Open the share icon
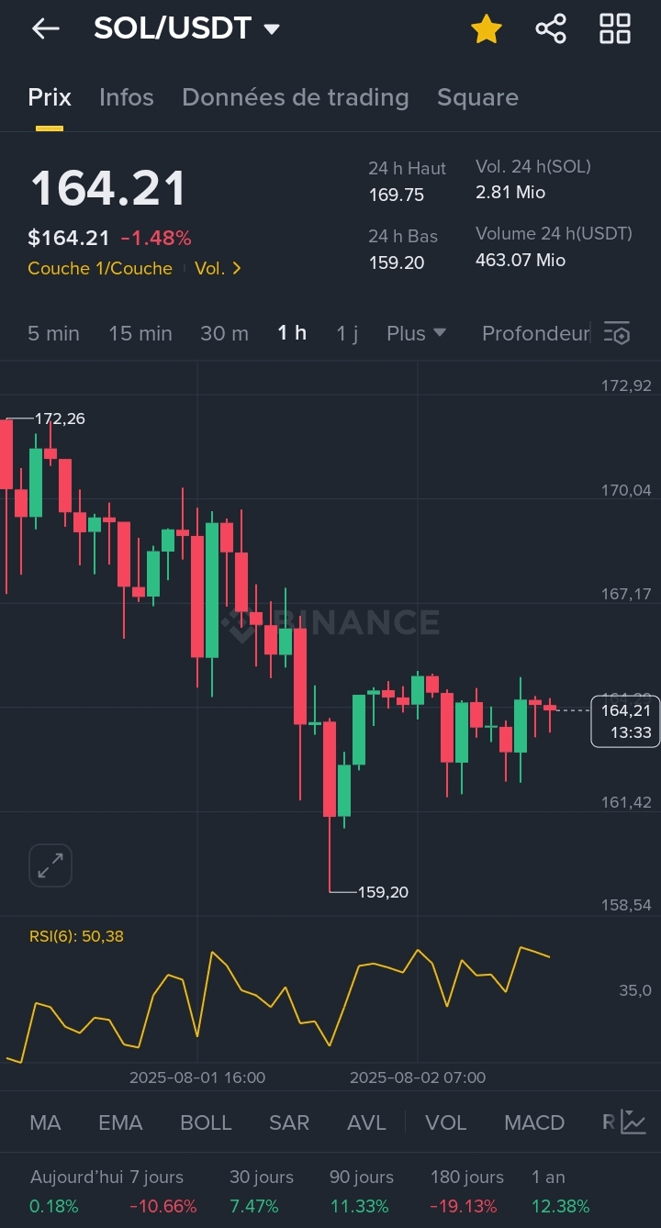661x1228 pixels. click(x=551, y=28)
